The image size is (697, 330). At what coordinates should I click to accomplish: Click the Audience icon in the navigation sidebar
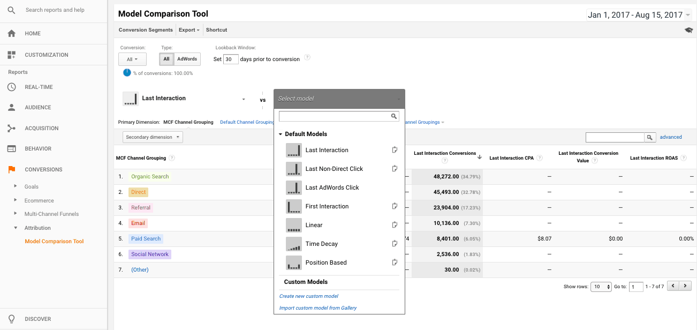click(x=12, y=107)
